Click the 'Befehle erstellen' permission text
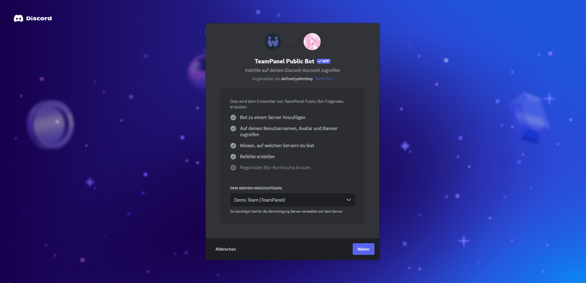 click(x=257, y=157)
